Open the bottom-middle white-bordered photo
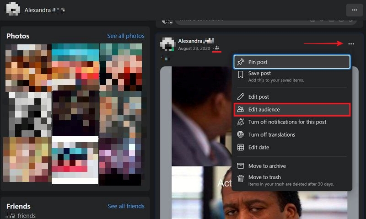Screen dimensions: 366x219 point(75,160)
